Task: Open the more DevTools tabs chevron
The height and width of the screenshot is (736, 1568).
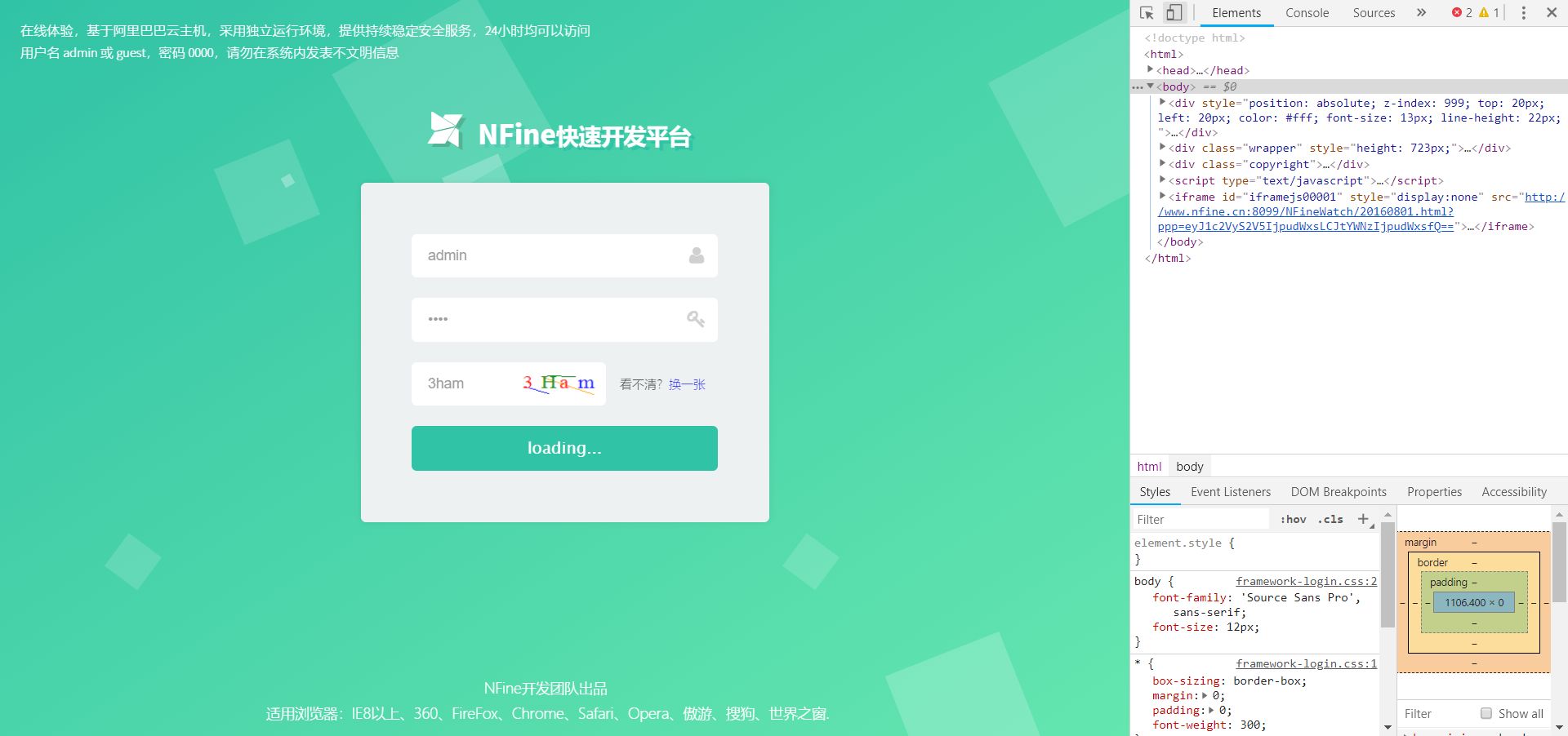Action: (1421, 13)
